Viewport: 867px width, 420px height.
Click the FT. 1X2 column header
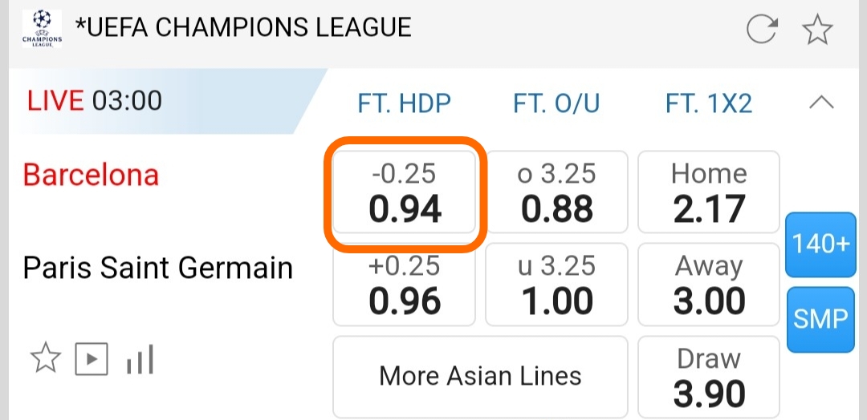click(x=709, y=103)
